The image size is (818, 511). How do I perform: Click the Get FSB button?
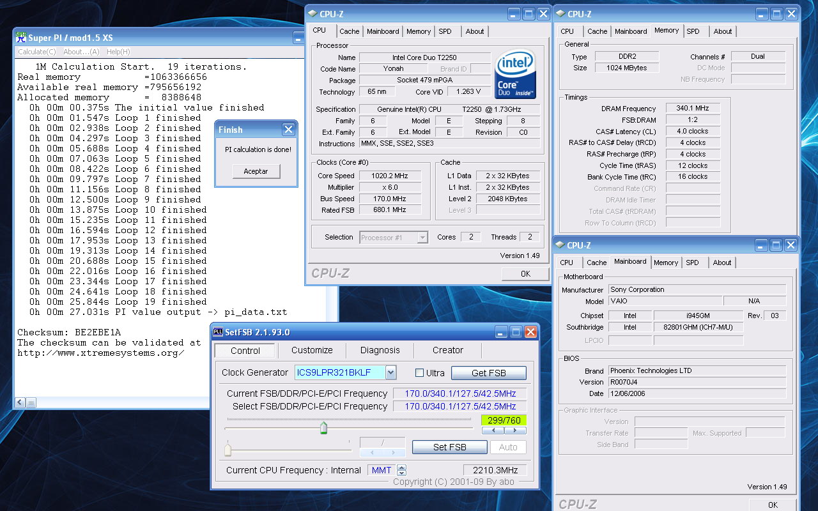489,373
